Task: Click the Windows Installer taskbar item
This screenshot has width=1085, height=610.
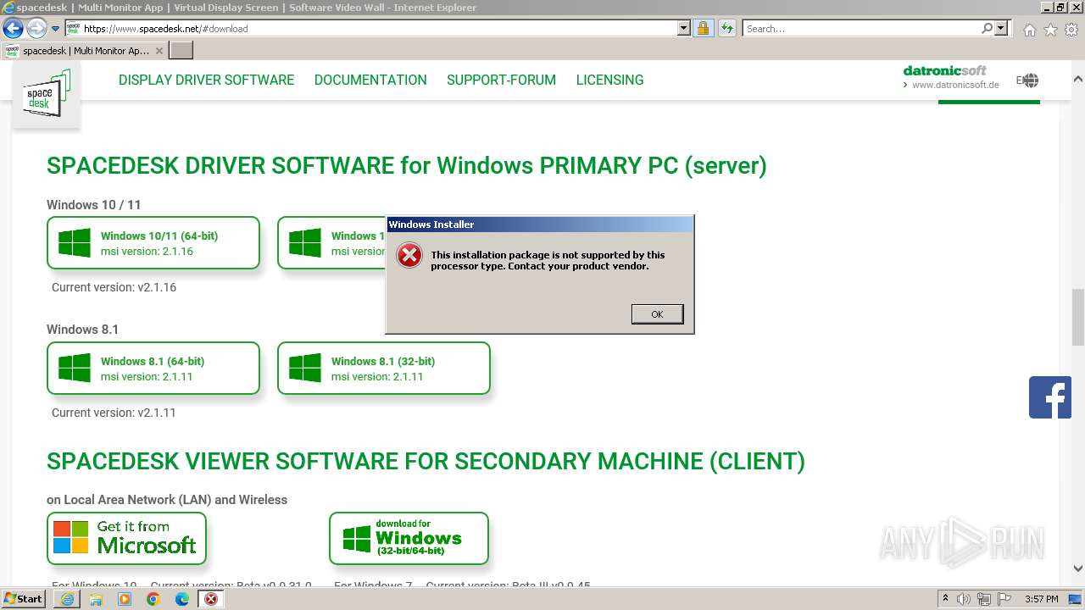Action: [210, 599]
